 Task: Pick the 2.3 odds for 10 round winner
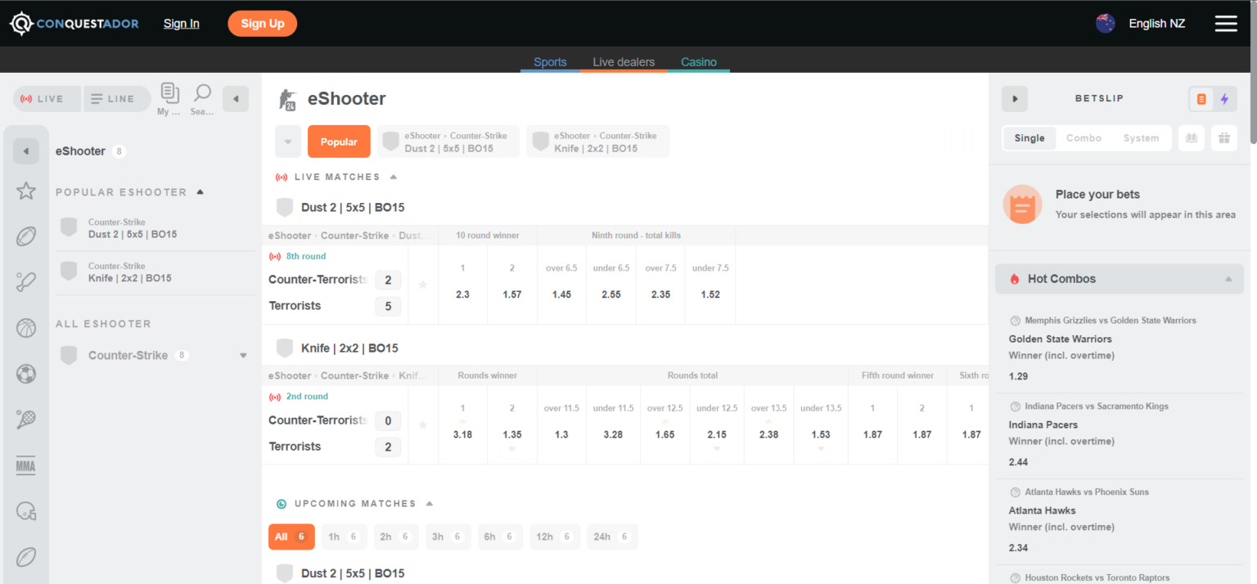point(462,294)
